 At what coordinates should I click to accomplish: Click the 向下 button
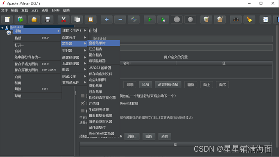222,85
